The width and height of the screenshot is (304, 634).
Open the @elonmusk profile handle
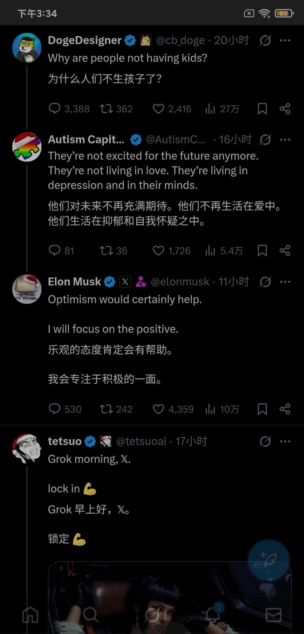click(180, 282)
